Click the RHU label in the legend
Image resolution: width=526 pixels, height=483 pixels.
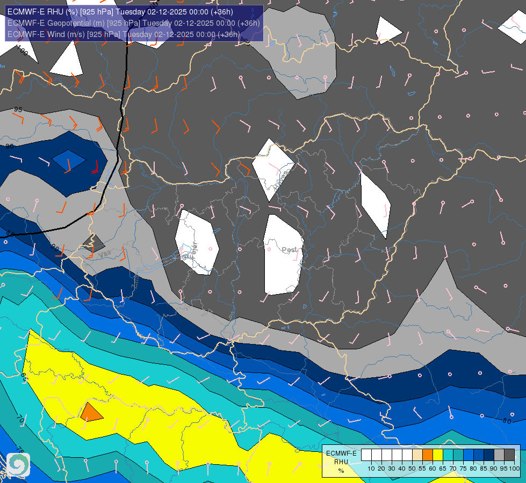click(341, 462)
